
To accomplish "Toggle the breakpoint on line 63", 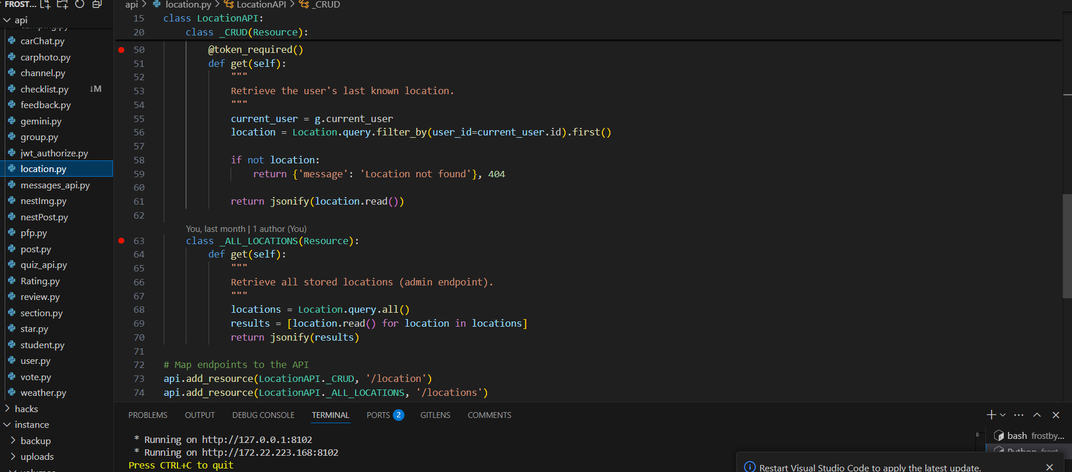I will (x=122, y=241).
